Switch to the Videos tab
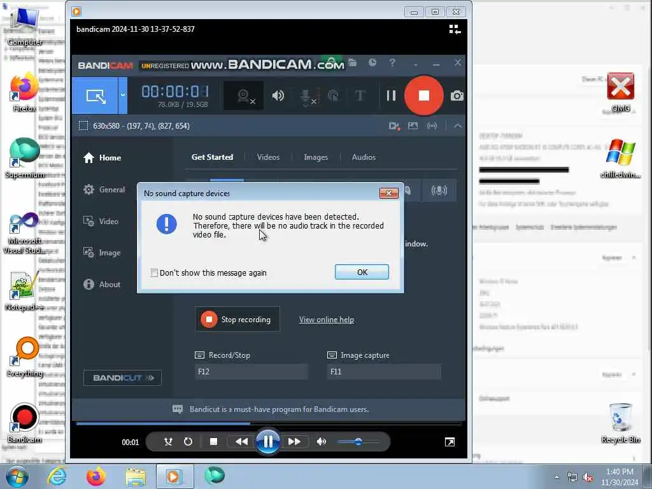 (x=268, y=157)
